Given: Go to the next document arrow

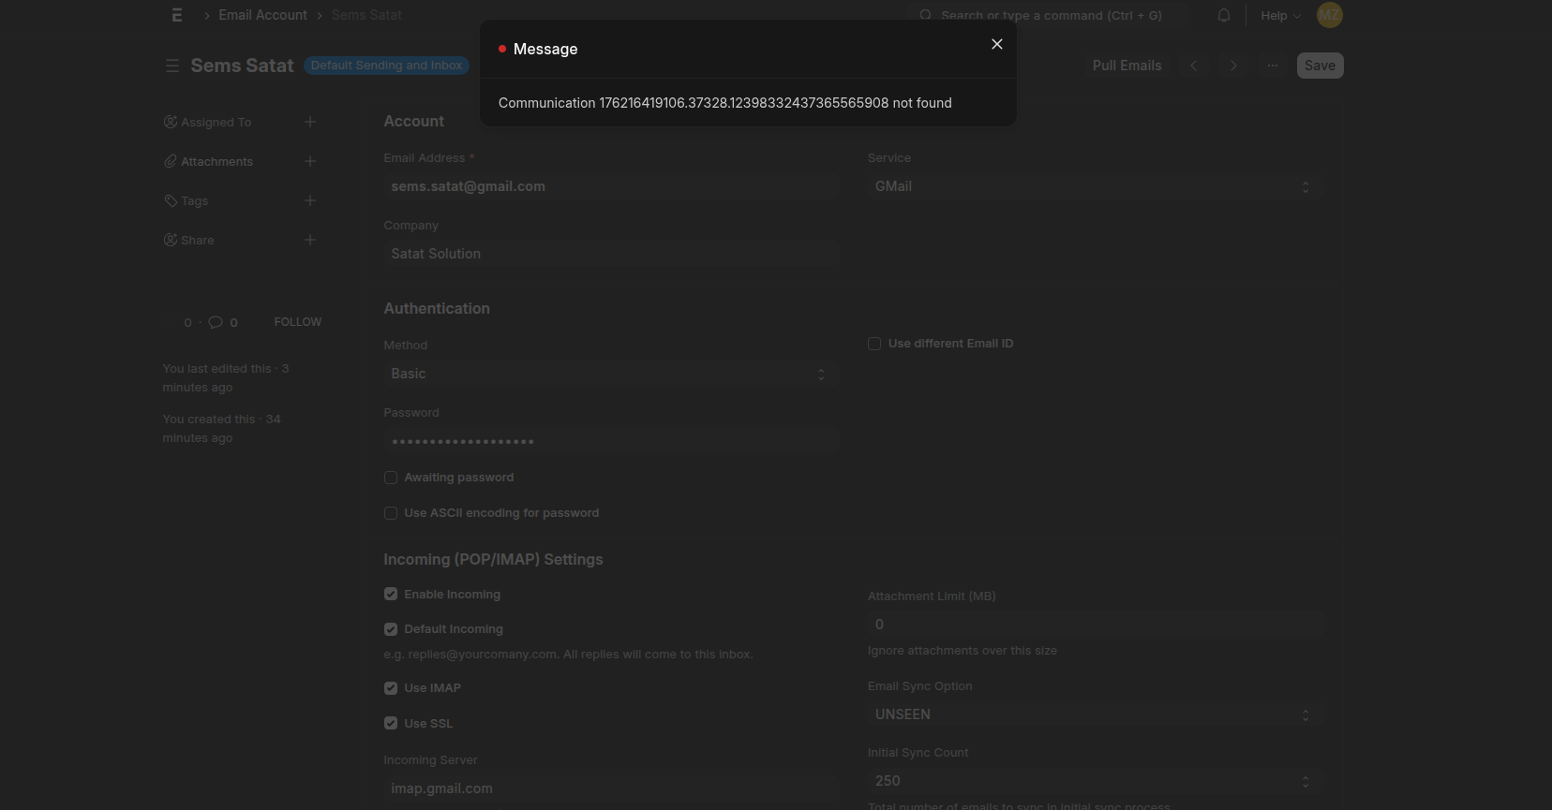Looking at the screenshot, I should click(1233, 66).
